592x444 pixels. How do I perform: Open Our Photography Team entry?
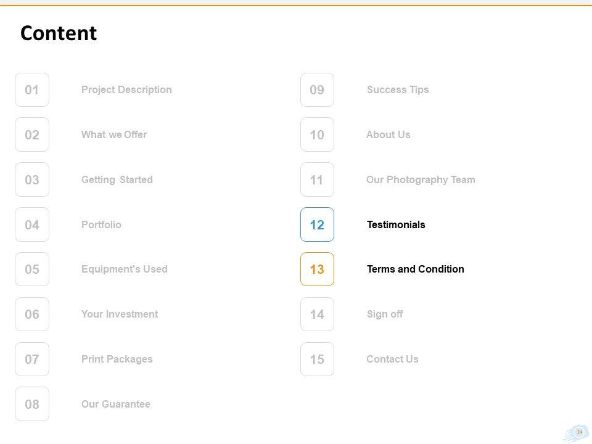[421, 179]
